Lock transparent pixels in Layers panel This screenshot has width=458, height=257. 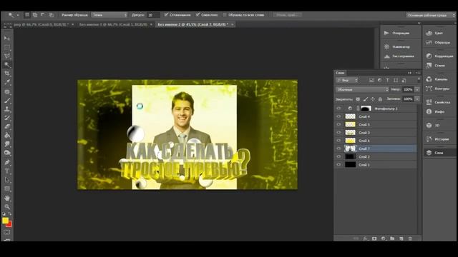pos(358,99)
